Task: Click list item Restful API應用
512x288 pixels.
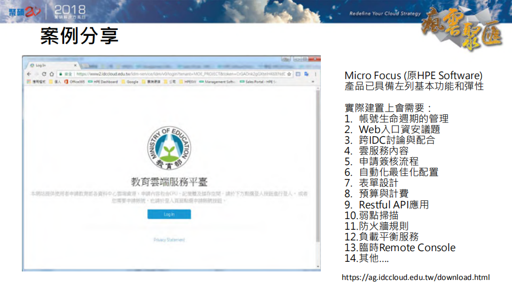Action: 394,205
